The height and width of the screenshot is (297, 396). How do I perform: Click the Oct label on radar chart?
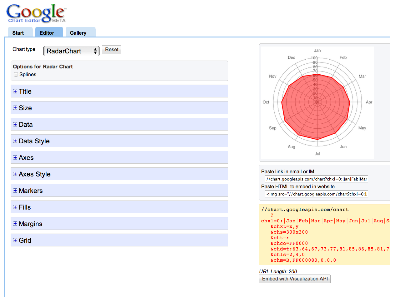point(266,102)
